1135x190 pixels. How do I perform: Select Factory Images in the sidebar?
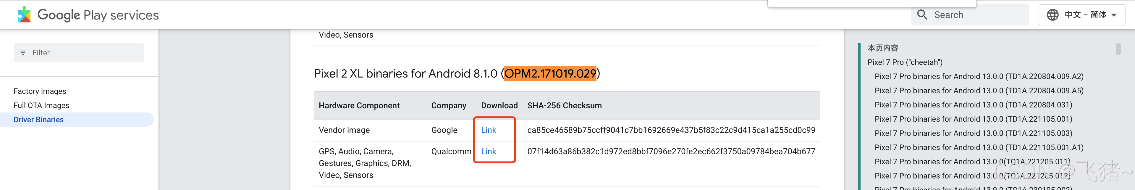point(40,91)
